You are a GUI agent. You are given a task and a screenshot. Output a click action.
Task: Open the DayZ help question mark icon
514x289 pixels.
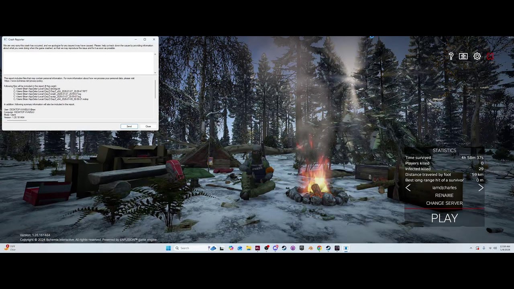coord(451,57)
